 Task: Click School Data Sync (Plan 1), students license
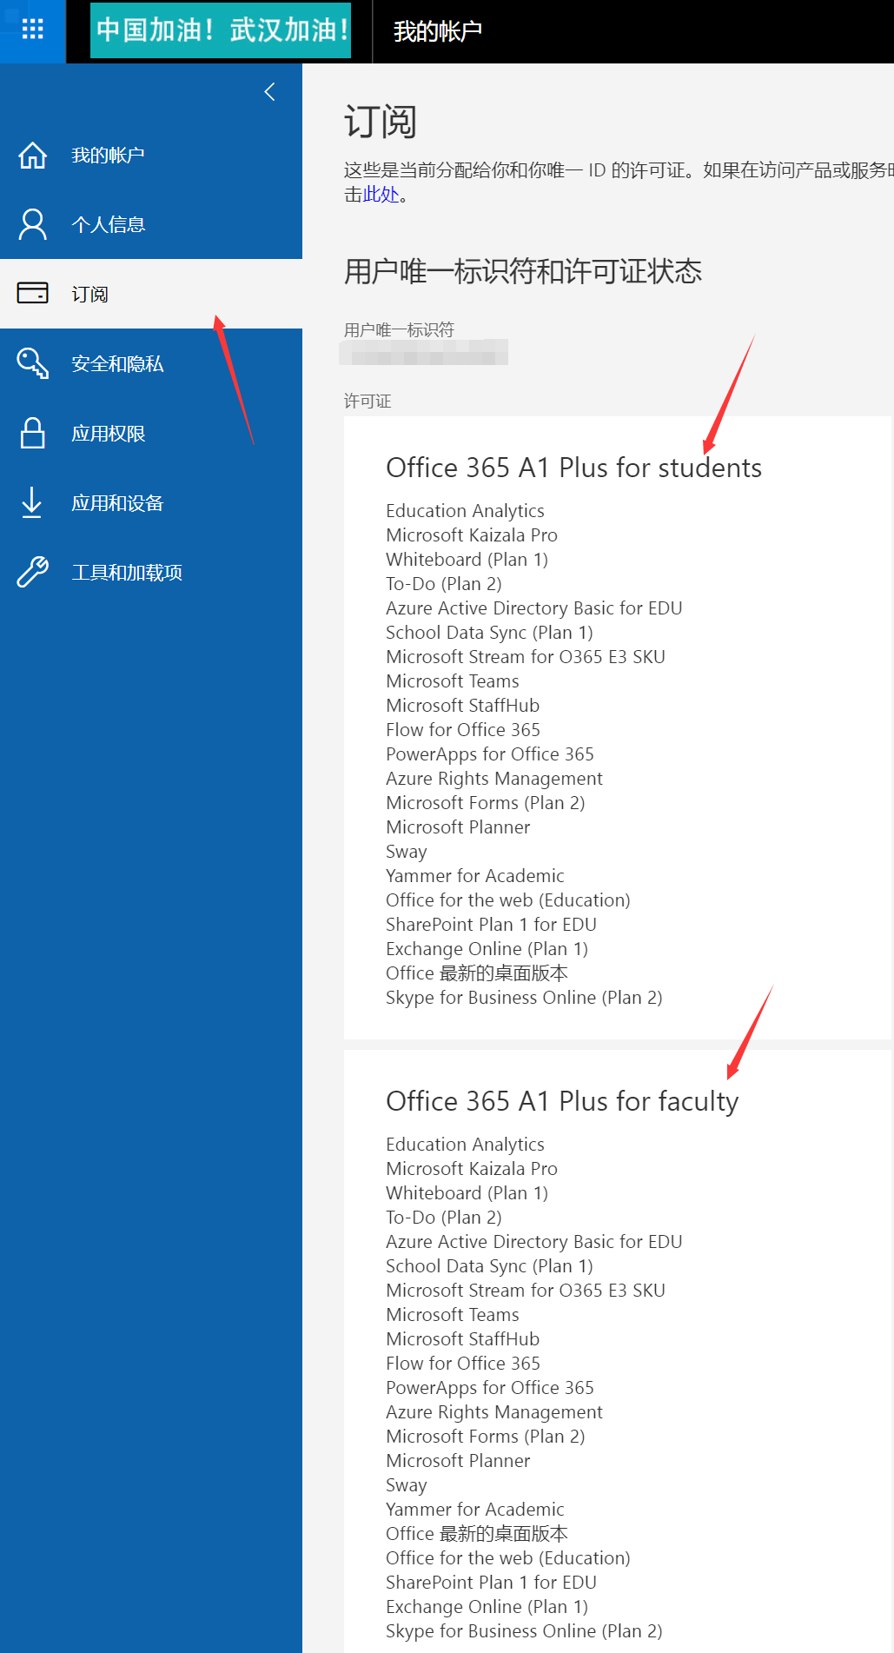[x=489, y=633]
